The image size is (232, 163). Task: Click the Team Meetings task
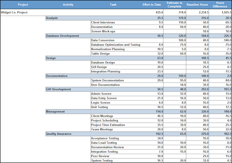(102, 129)
